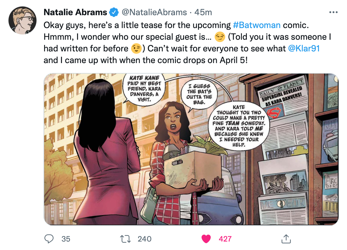Viewport: 347px width, 250px height.
Task: Click the "Kate Kane paid" speech bubble
Action: [x=144, y=88]
